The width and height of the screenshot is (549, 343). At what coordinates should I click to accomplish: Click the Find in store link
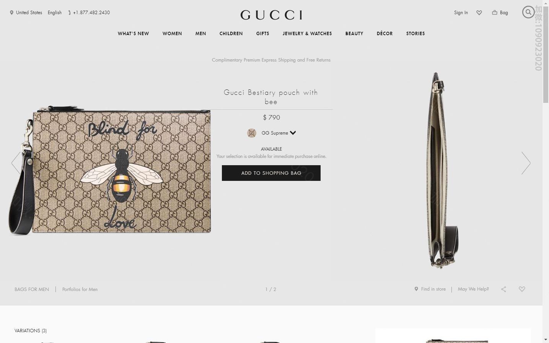(430, 289)
